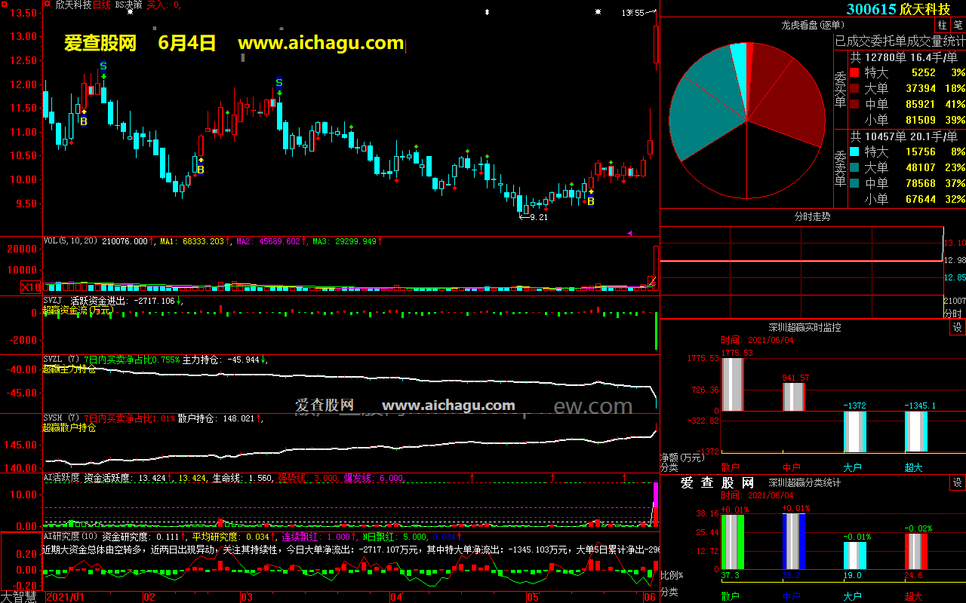Click the 柱 bar-view button

point(943,26)
